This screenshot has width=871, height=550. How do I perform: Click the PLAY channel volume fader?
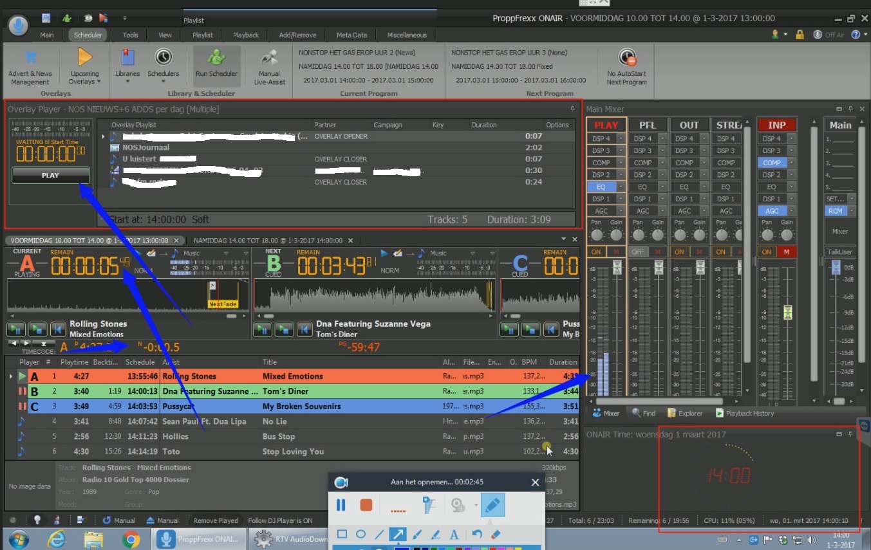[x=617, y=268]
